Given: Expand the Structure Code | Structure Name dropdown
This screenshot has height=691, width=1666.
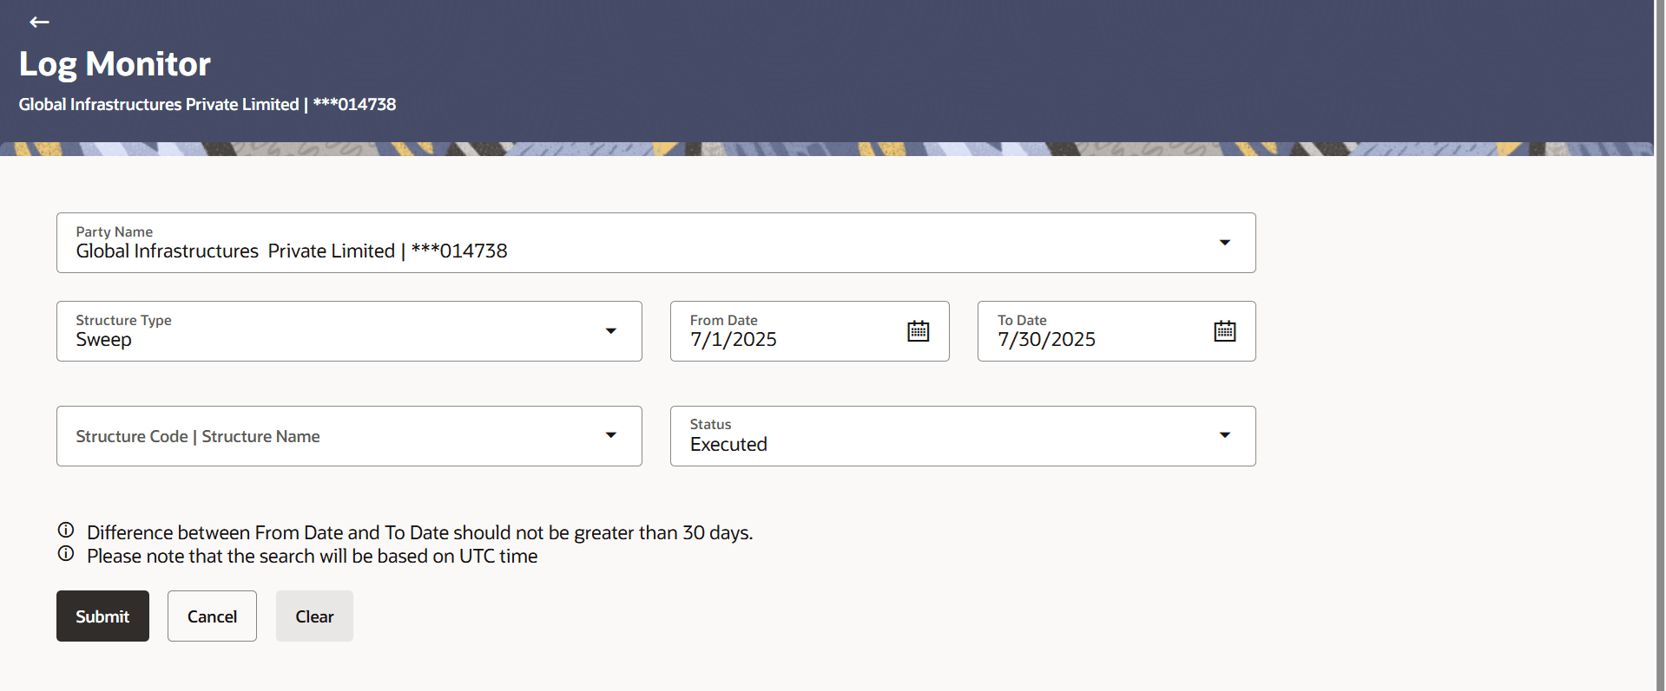Looking at the screenshot, I should [x=611, y=435].
